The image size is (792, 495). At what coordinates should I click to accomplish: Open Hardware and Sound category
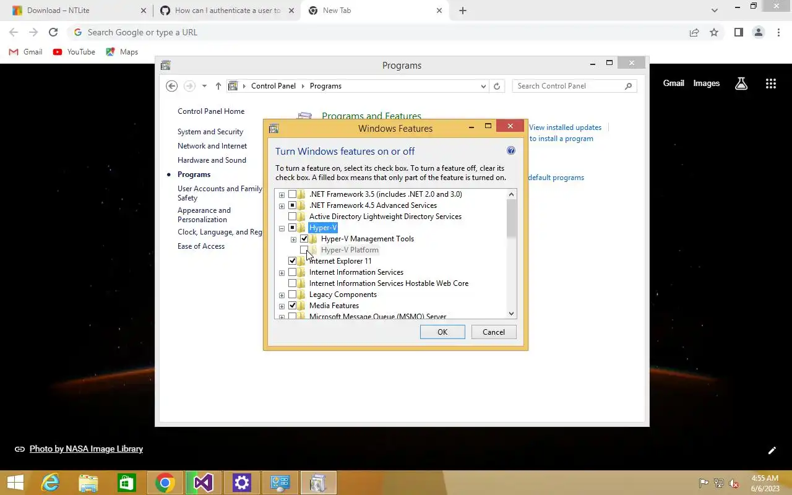click(x=212, y=160)
